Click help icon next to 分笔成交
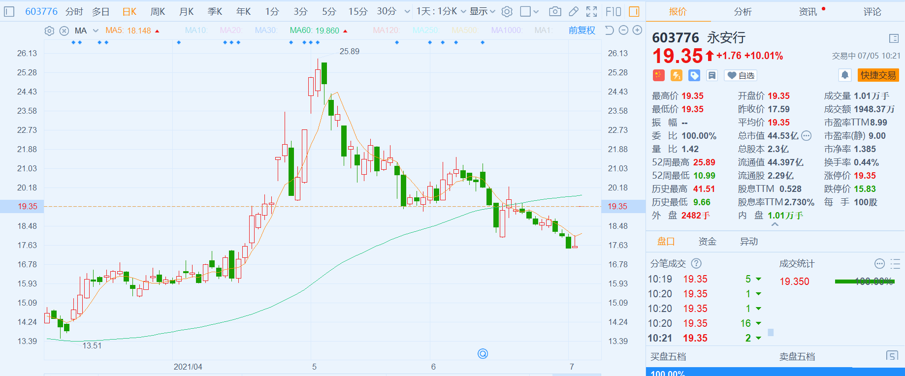The width and height of the screenshot is (905, 376). 696,263
